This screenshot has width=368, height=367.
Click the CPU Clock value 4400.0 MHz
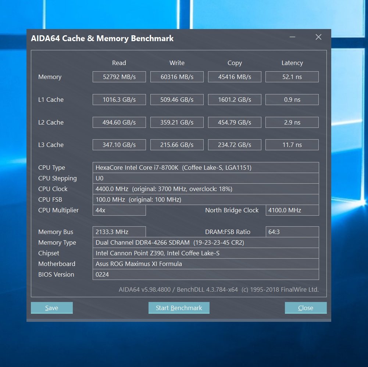pyautogui.click(x=206, y=189)
